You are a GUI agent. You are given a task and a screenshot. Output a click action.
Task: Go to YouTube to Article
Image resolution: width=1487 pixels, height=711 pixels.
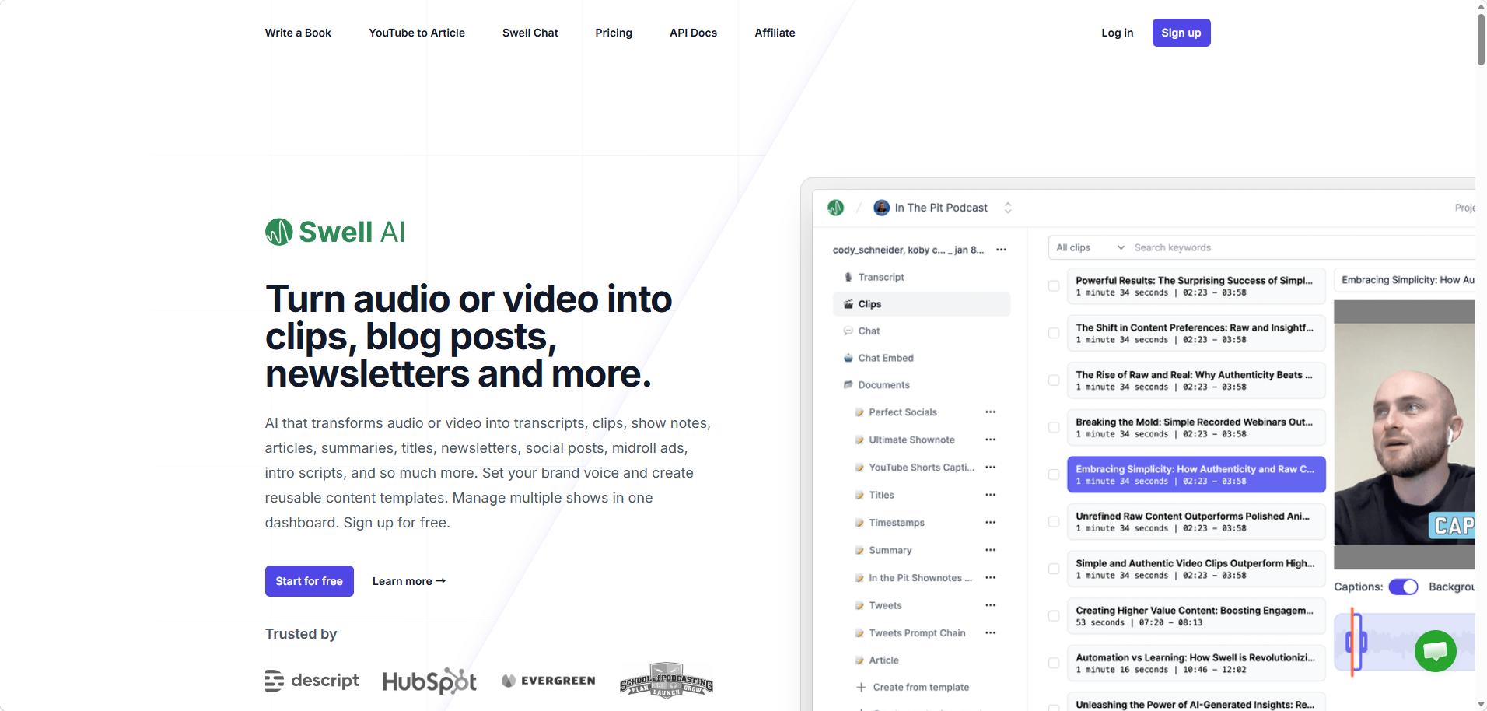point(417,33)
